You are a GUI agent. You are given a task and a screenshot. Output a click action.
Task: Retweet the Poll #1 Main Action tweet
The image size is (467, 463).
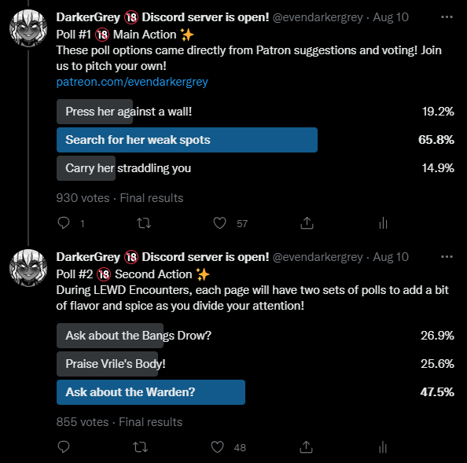tap(144, 223)
